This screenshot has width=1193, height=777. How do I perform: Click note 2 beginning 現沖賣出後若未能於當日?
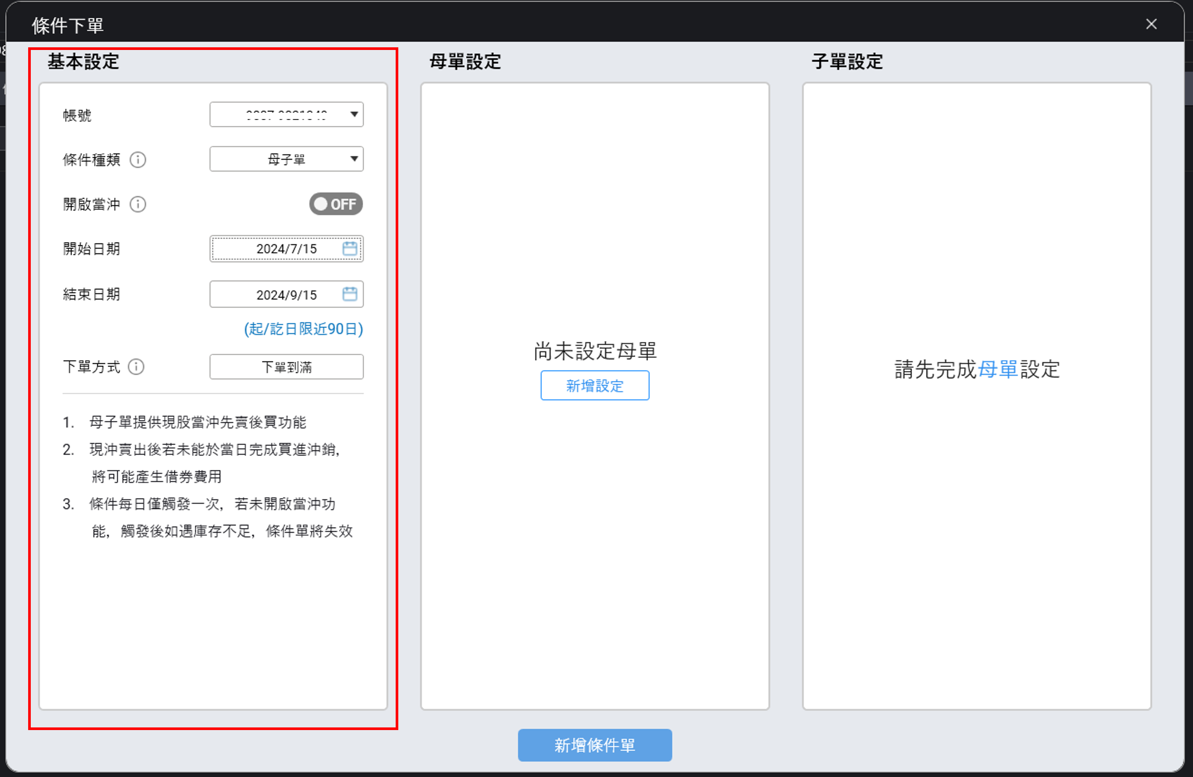202,463
